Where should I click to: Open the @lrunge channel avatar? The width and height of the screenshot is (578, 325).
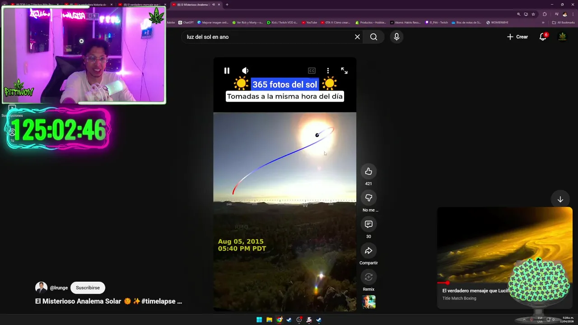click(41, 288)
